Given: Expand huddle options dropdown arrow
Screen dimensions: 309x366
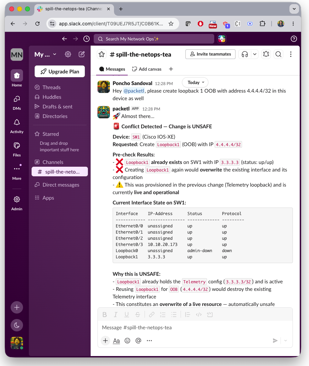Looking at the screenshot, I should tap(255, 55).
